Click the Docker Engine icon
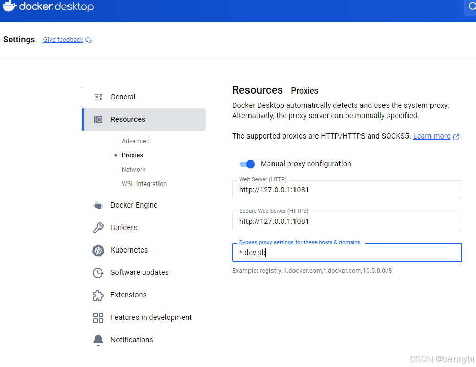This screenshot has width=476, height=367. [x=98, y=205]
